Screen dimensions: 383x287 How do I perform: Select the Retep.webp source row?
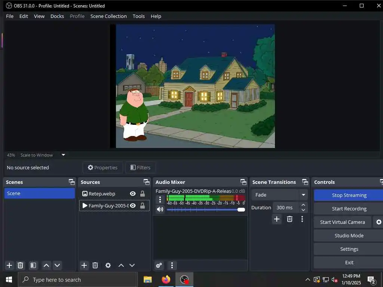114,194
